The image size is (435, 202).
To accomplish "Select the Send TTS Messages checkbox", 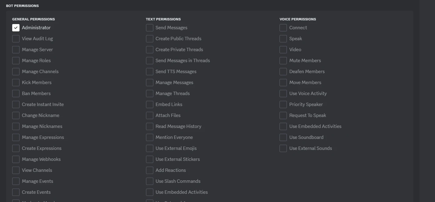I will point(150,72).
